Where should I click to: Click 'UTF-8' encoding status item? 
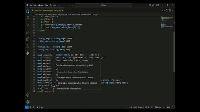pyautogui.click(x=147, y=107)
